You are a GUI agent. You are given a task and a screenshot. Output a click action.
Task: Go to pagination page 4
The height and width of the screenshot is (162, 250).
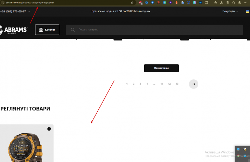click(147, 84)
